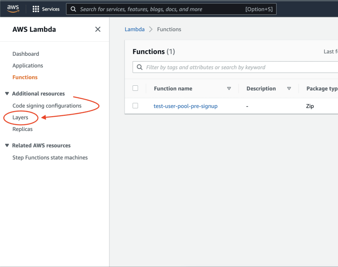The image size is (338, 267).
Task: Click the Functions breadcrumb text
Action: pos(169,29)
